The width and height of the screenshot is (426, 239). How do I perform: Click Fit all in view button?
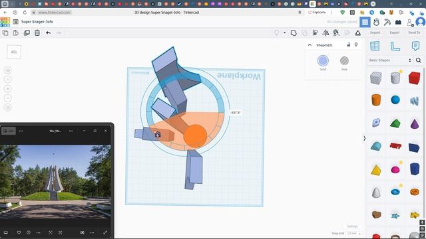pyautogui.click(x=8, y=80)
